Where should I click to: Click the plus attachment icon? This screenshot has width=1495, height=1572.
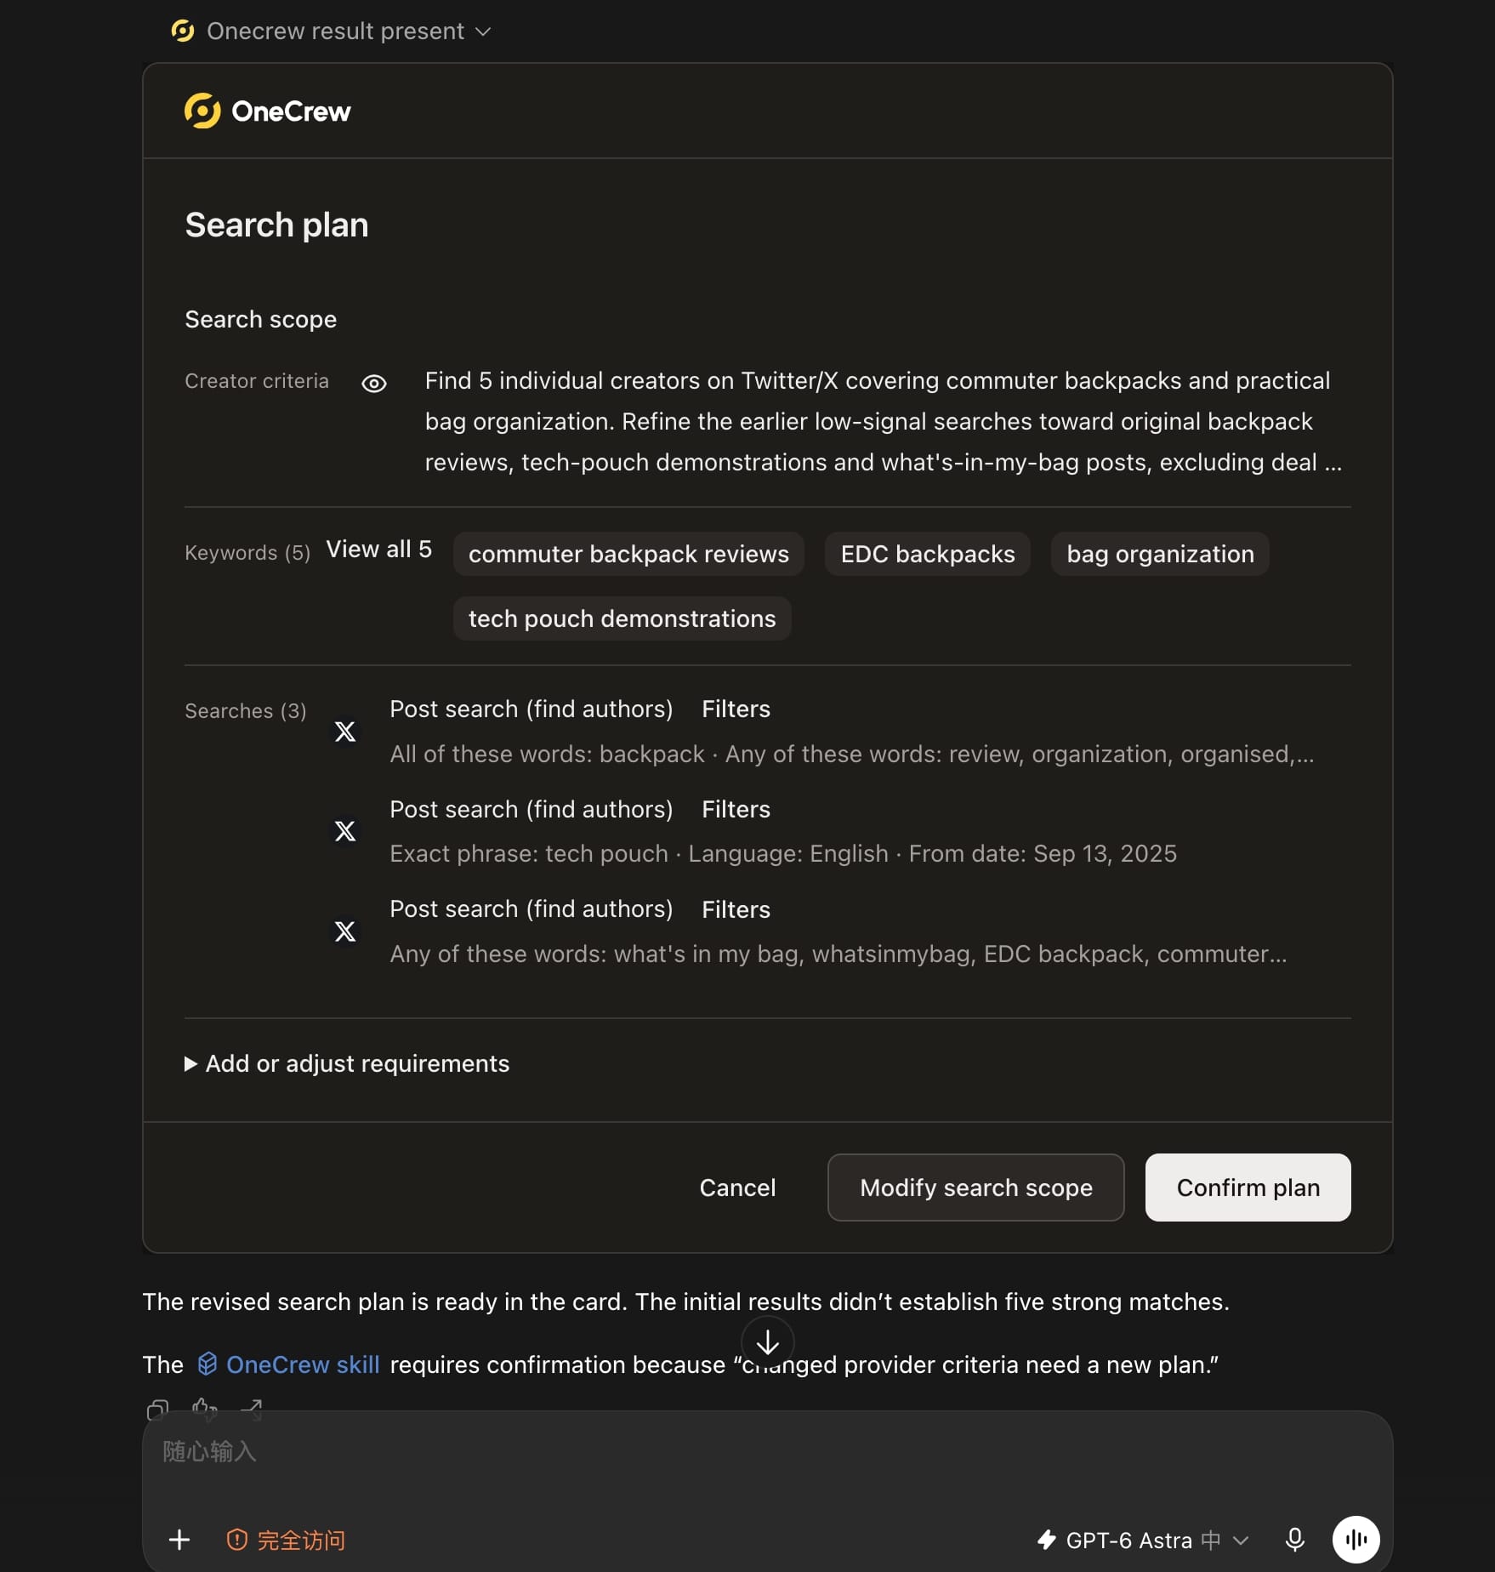[179, 1540]
